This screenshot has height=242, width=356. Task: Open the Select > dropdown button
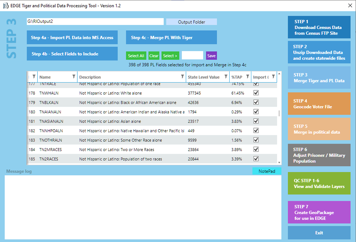pyautogui.click(x=170, y=56)
